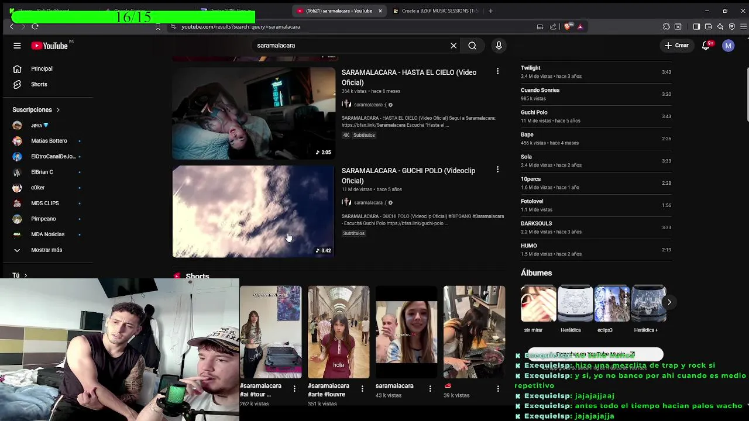
Task: Play Cuando Sonríes from song list
Action: (596, 94)
